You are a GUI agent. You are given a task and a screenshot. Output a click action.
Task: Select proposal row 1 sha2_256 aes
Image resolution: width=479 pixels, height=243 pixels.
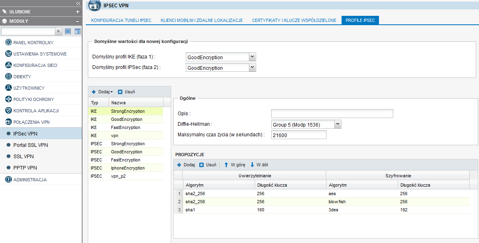pyautogui.click(x=322, y=194)
